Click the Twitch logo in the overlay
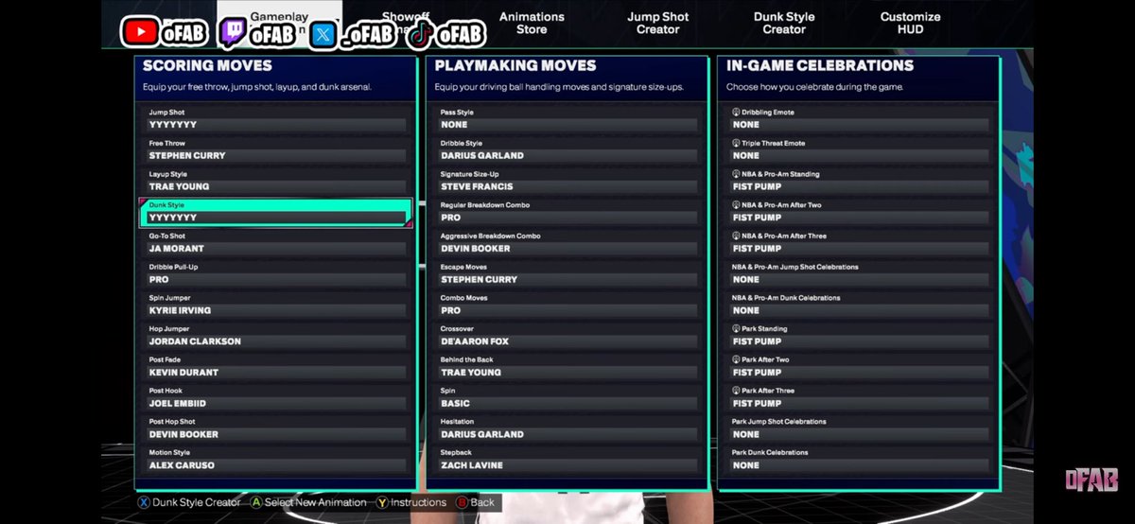The image size is (1135, 524). point(233,32)
